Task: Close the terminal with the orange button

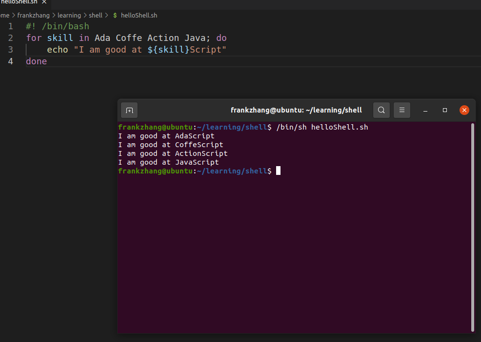Action: click(x=464, y=110)
